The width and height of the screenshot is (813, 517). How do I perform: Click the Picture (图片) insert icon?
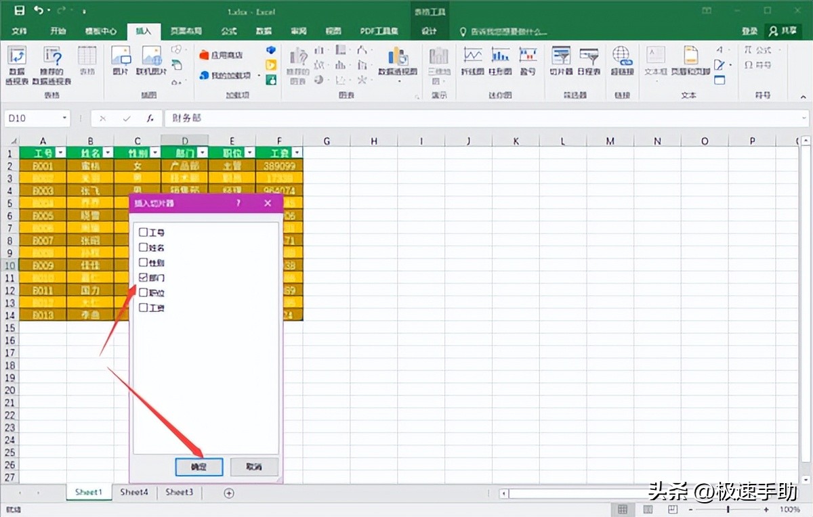point(121,61)
